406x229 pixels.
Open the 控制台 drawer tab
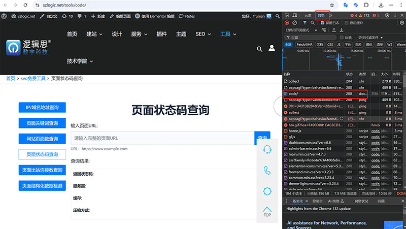click(x=317, y=201)
